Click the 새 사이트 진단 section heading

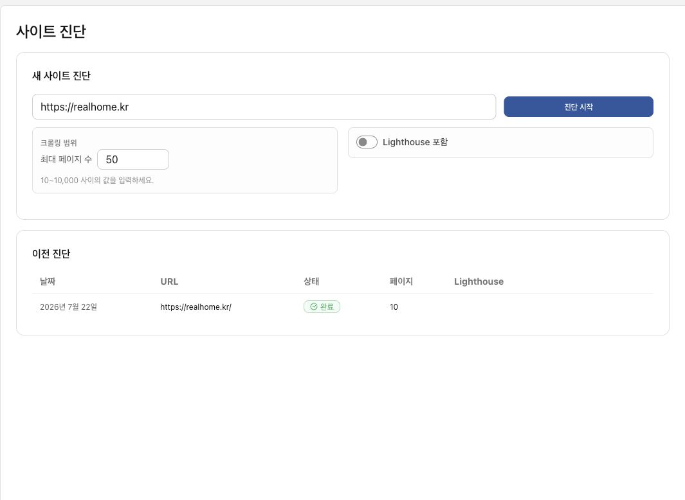click(x=61, y=76)
